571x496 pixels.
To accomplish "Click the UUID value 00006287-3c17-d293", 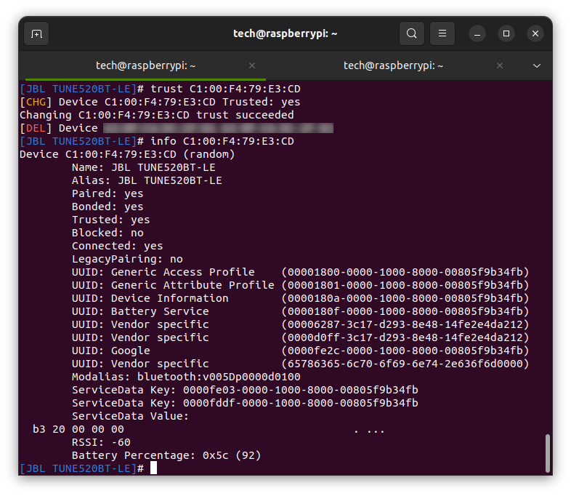I will click(x=405, y=324).
